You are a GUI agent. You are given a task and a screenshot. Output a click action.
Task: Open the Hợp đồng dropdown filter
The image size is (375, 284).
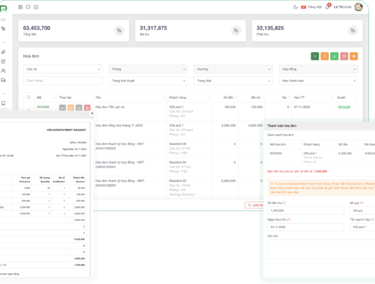[319, 69]
